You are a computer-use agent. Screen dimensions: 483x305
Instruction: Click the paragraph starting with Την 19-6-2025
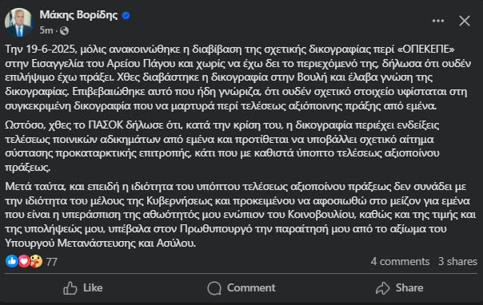coord(238,77)
